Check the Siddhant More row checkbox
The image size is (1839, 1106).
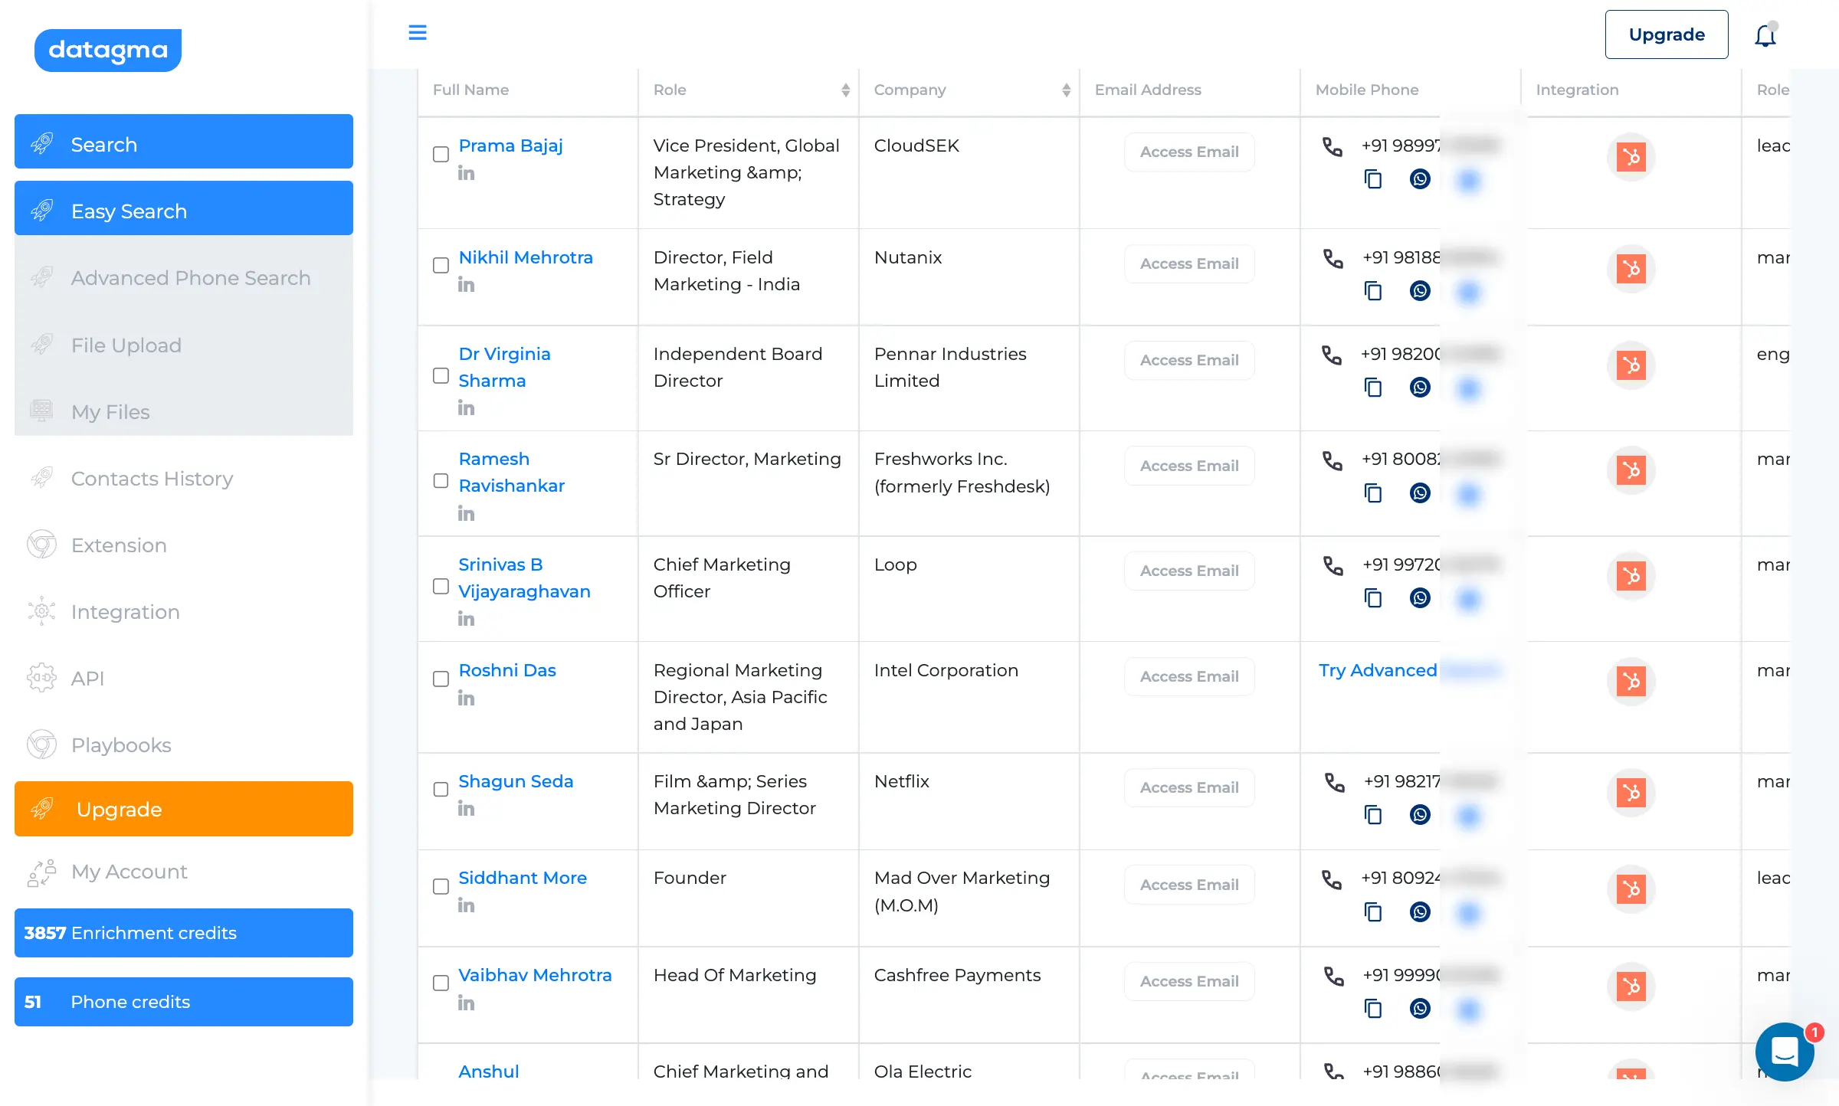[441, 886]
